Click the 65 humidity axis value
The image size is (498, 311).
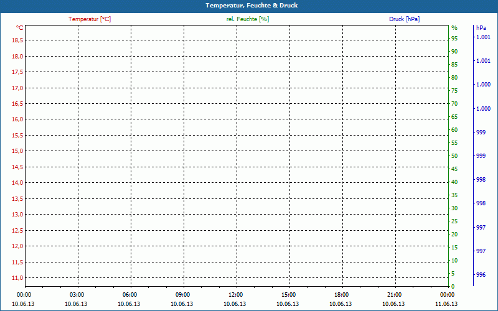(x=454, y=117)
